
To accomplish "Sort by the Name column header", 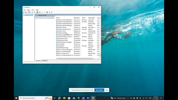I will click(58, 18).
